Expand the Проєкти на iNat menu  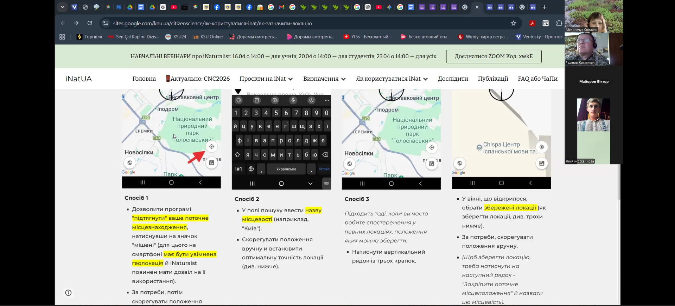(x=266, y=79)
